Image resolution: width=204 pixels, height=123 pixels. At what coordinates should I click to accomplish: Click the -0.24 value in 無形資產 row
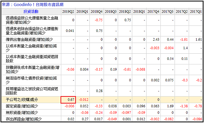pos(99,112)
